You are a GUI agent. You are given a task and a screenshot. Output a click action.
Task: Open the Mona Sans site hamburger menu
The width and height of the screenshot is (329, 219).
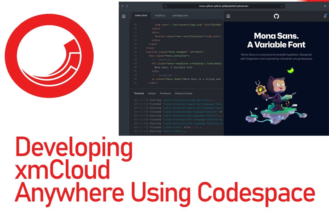tap(228, 16)
